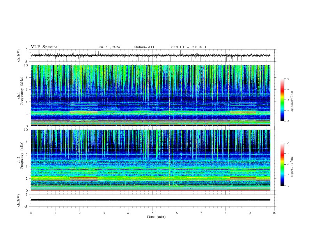Click the ch.2 spectrogram color bar

click(x=282, y=164)
